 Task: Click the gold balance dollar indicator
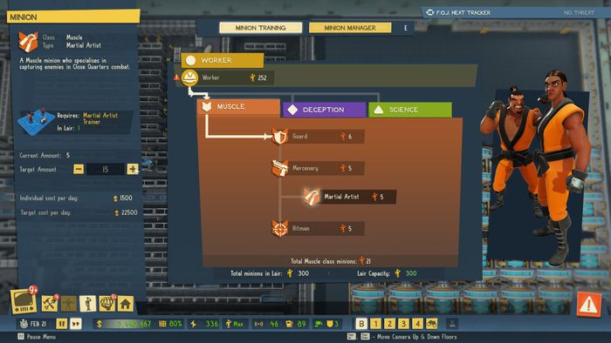(x=125, y=324)
